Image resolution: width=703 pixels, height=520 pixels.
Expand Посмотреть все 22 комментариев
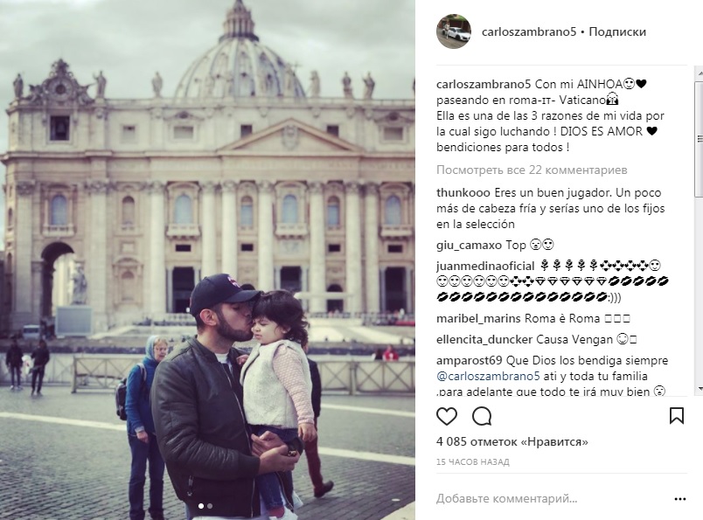[x=532, y=170]
